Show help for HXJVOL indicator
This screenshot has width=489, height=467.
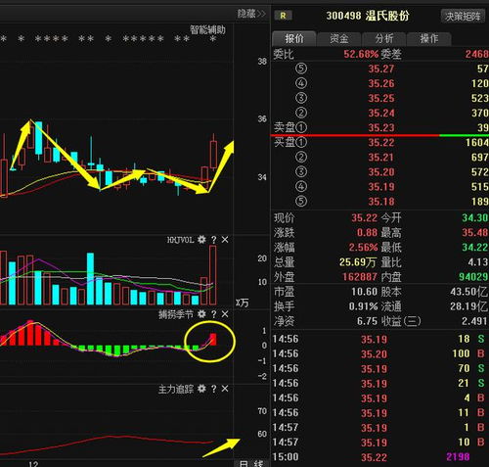click(214, 240)
